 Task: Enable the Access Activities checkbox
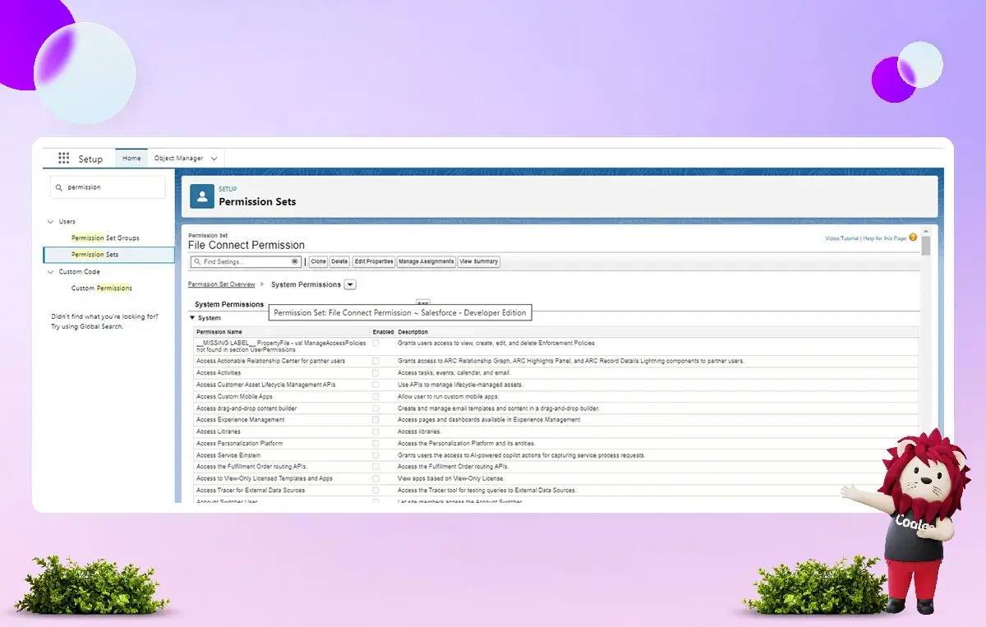376,373
